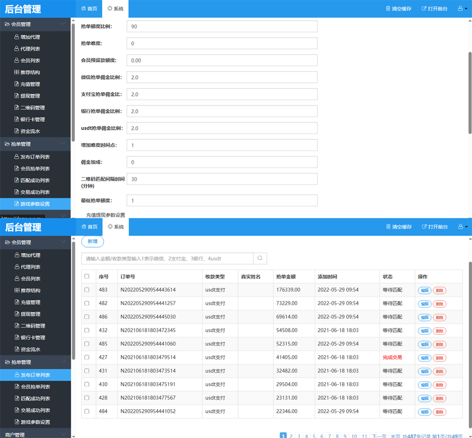This screenshot has height=438, width=472.
Task: Check the checkbox for row 483
Action: (87, 290)
